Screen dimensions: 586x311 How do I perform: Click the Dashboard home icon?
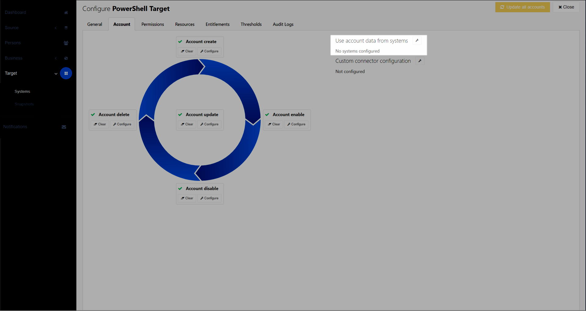(66, 13)
